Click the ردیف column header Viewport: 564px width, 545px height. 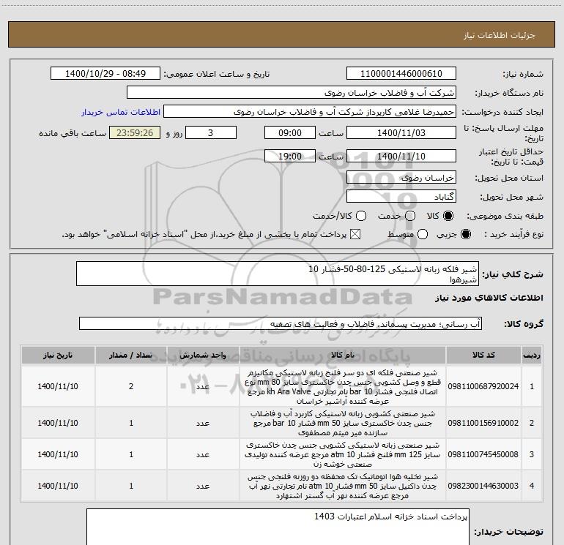click(532, 355)
